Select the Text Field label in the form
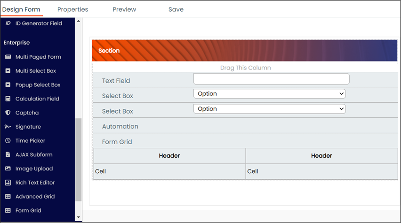401x223 pixels. 116,81
